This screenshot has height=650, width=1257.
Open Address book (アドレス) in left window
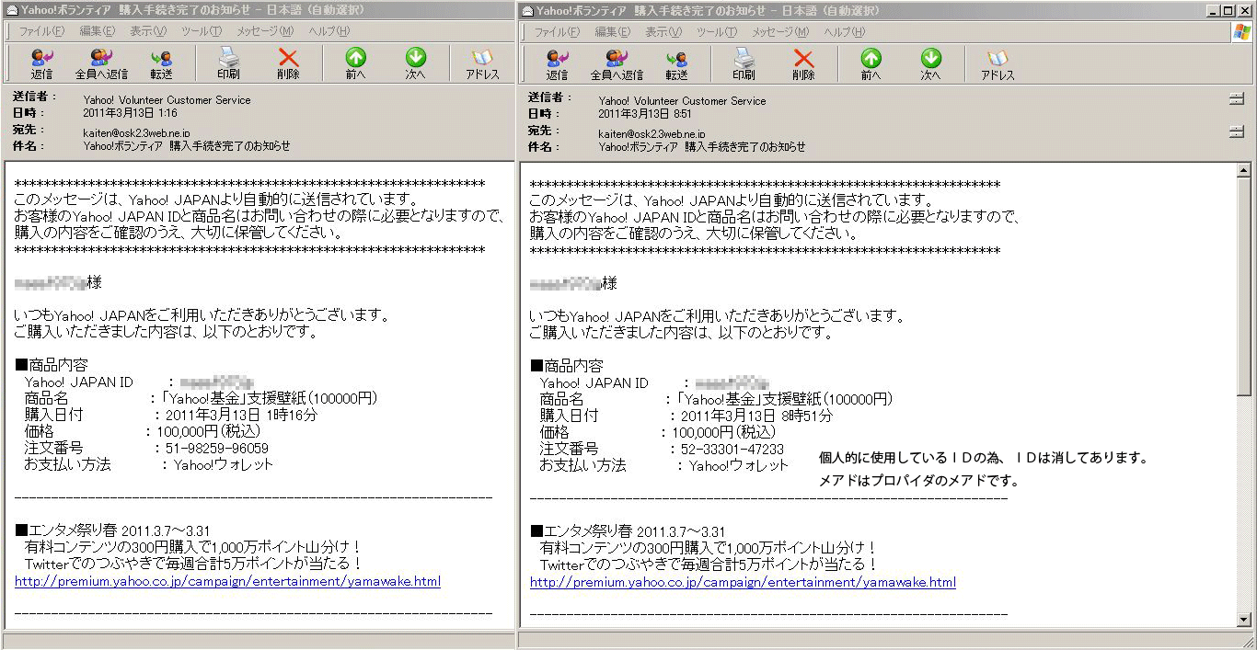click(x=482, y=64)
